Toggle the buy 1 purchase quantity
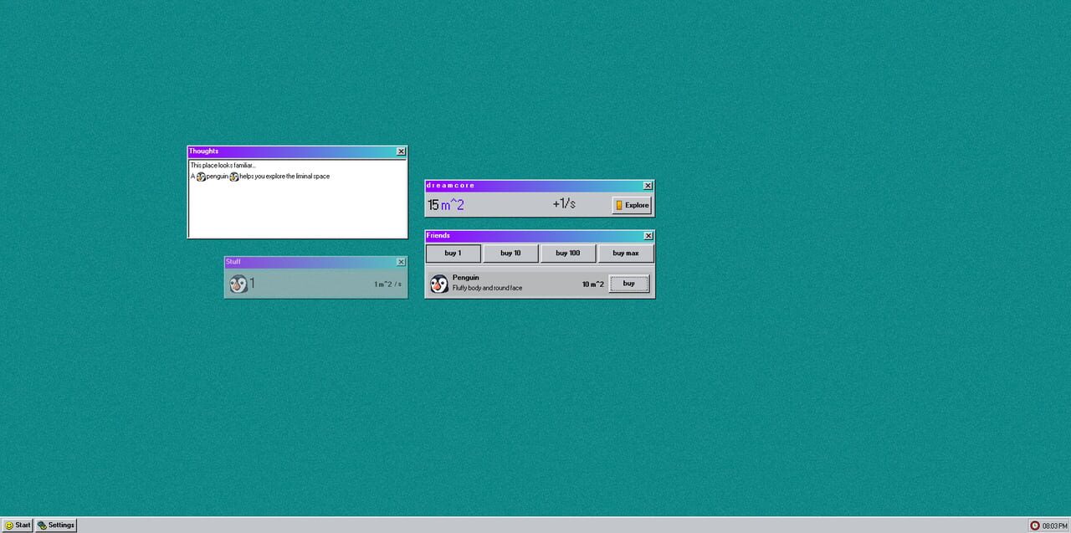1071x533 pixels. coord(453,253)
